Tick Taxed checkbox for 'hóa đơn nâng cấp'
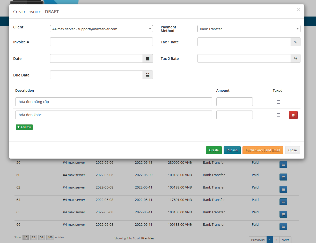The image size is (316, 243). pyautogui.click(x=278, y=102)
